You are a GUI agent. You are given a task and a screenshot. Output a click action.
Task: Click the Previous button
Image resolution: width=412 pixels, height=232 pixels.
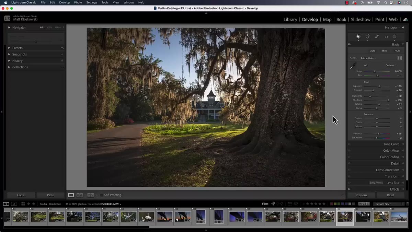pyautogui.click(x=361, y=195)
